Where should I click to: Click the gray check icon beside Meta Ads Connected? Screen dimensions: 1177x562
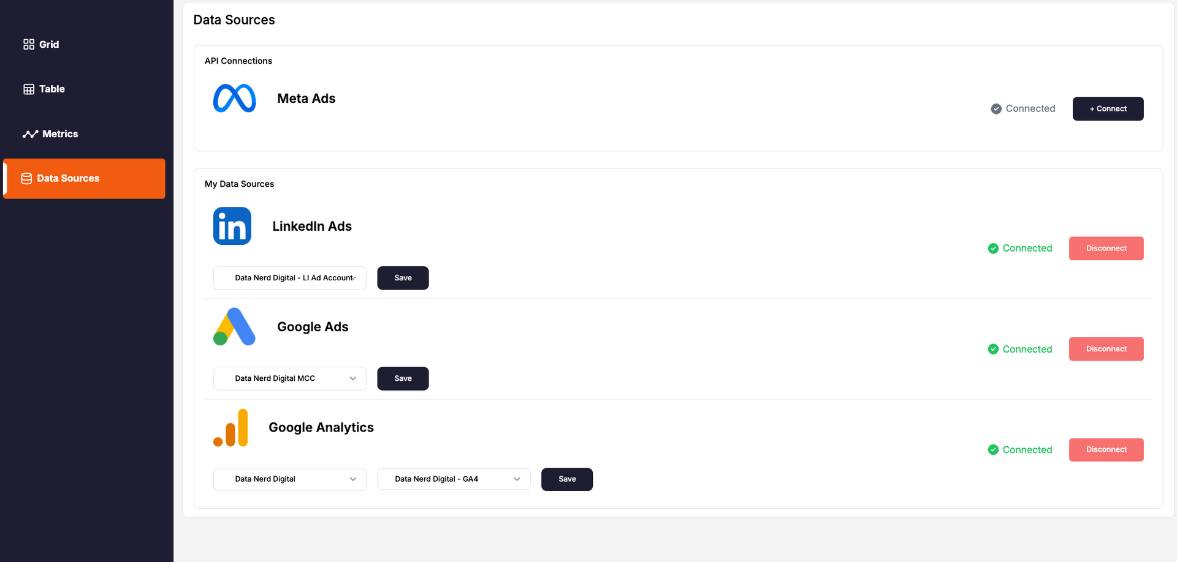996,109
